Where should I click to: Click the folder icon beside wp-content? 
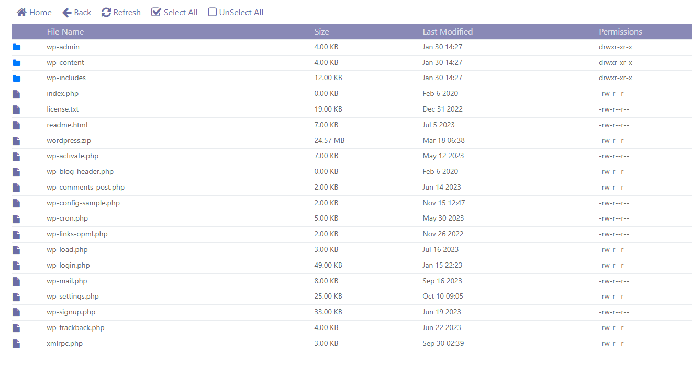(16, 63)
